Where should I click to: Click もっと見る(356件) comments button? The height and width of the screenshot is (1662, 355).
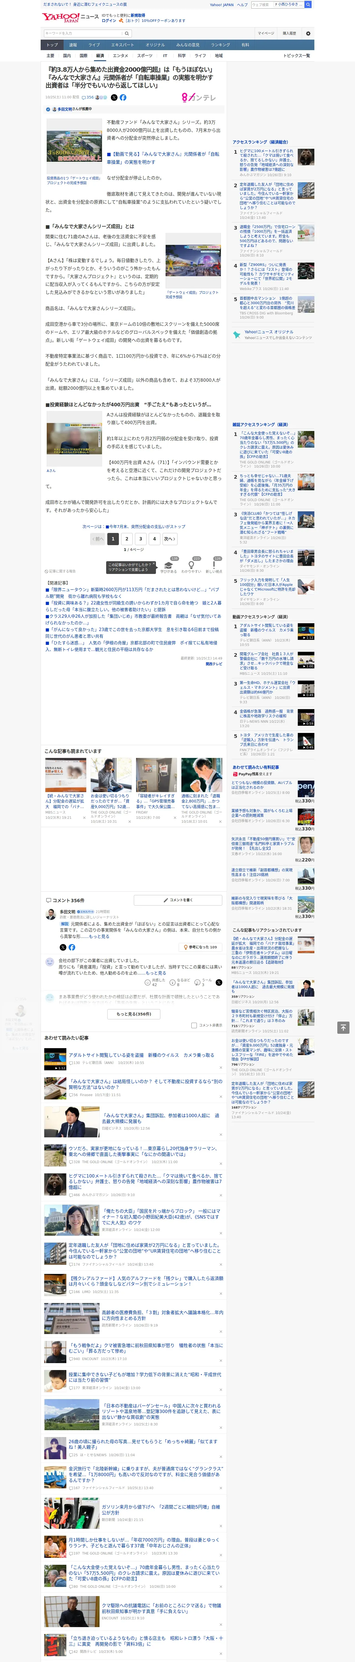(x=134, y=1014)
